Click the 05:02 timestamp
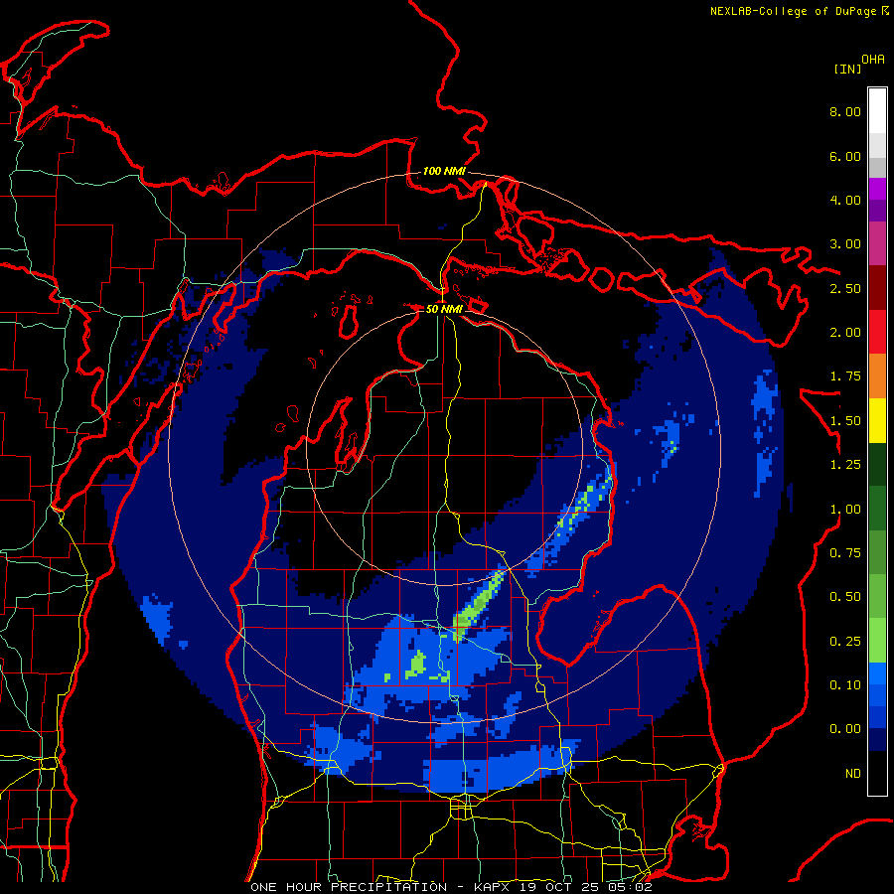894x894 pixels. [x=631, y=887]
